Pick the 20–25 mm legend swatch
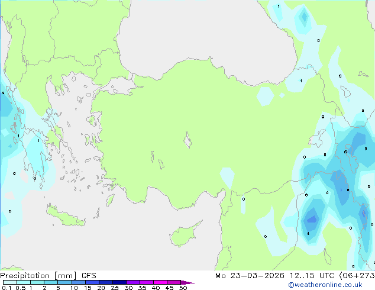This screenshot has width=375, height=290. 105,282
